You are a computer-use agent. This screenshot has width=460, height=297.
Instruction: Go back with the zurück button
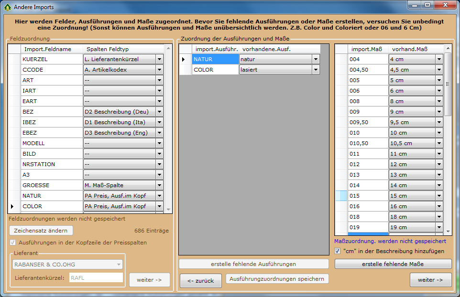(200, 281)
